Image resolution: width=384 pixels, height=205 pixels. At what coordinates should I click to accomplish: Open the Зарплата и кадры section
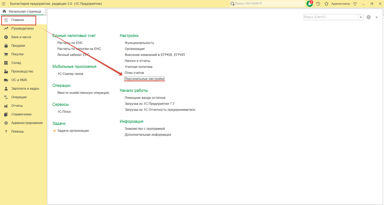(x=23, y=88)
